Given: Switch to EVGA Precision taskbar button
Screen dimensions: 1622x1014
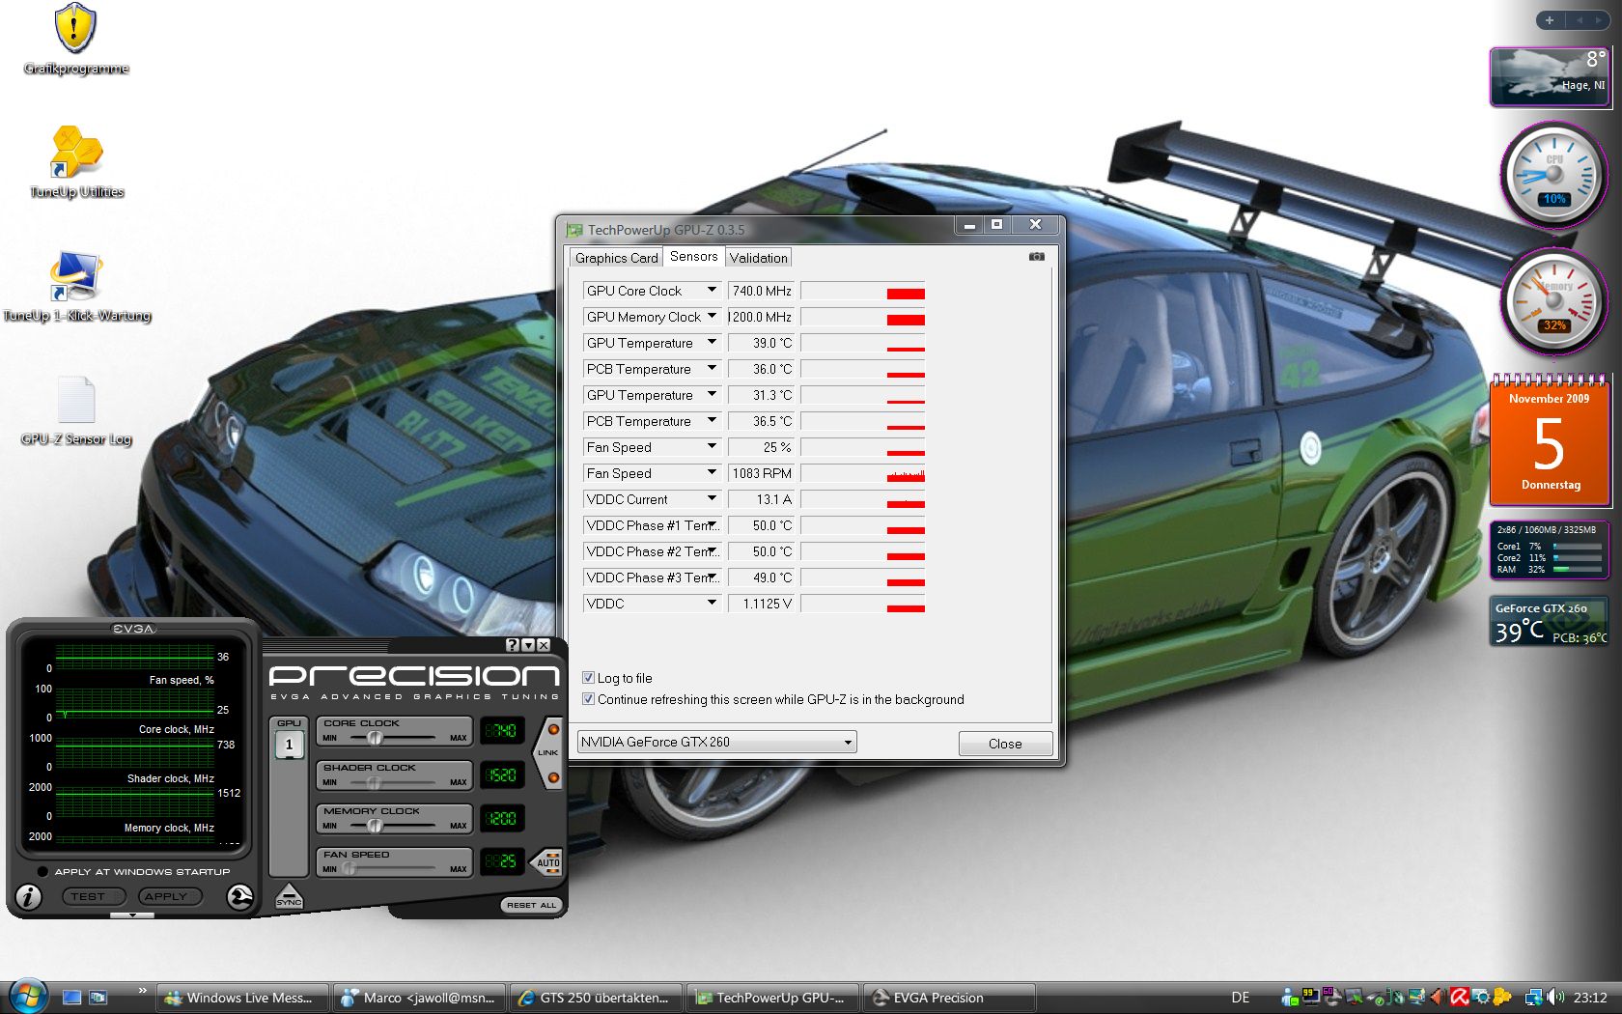Looking at the screenshot, I should click(949, 998).
